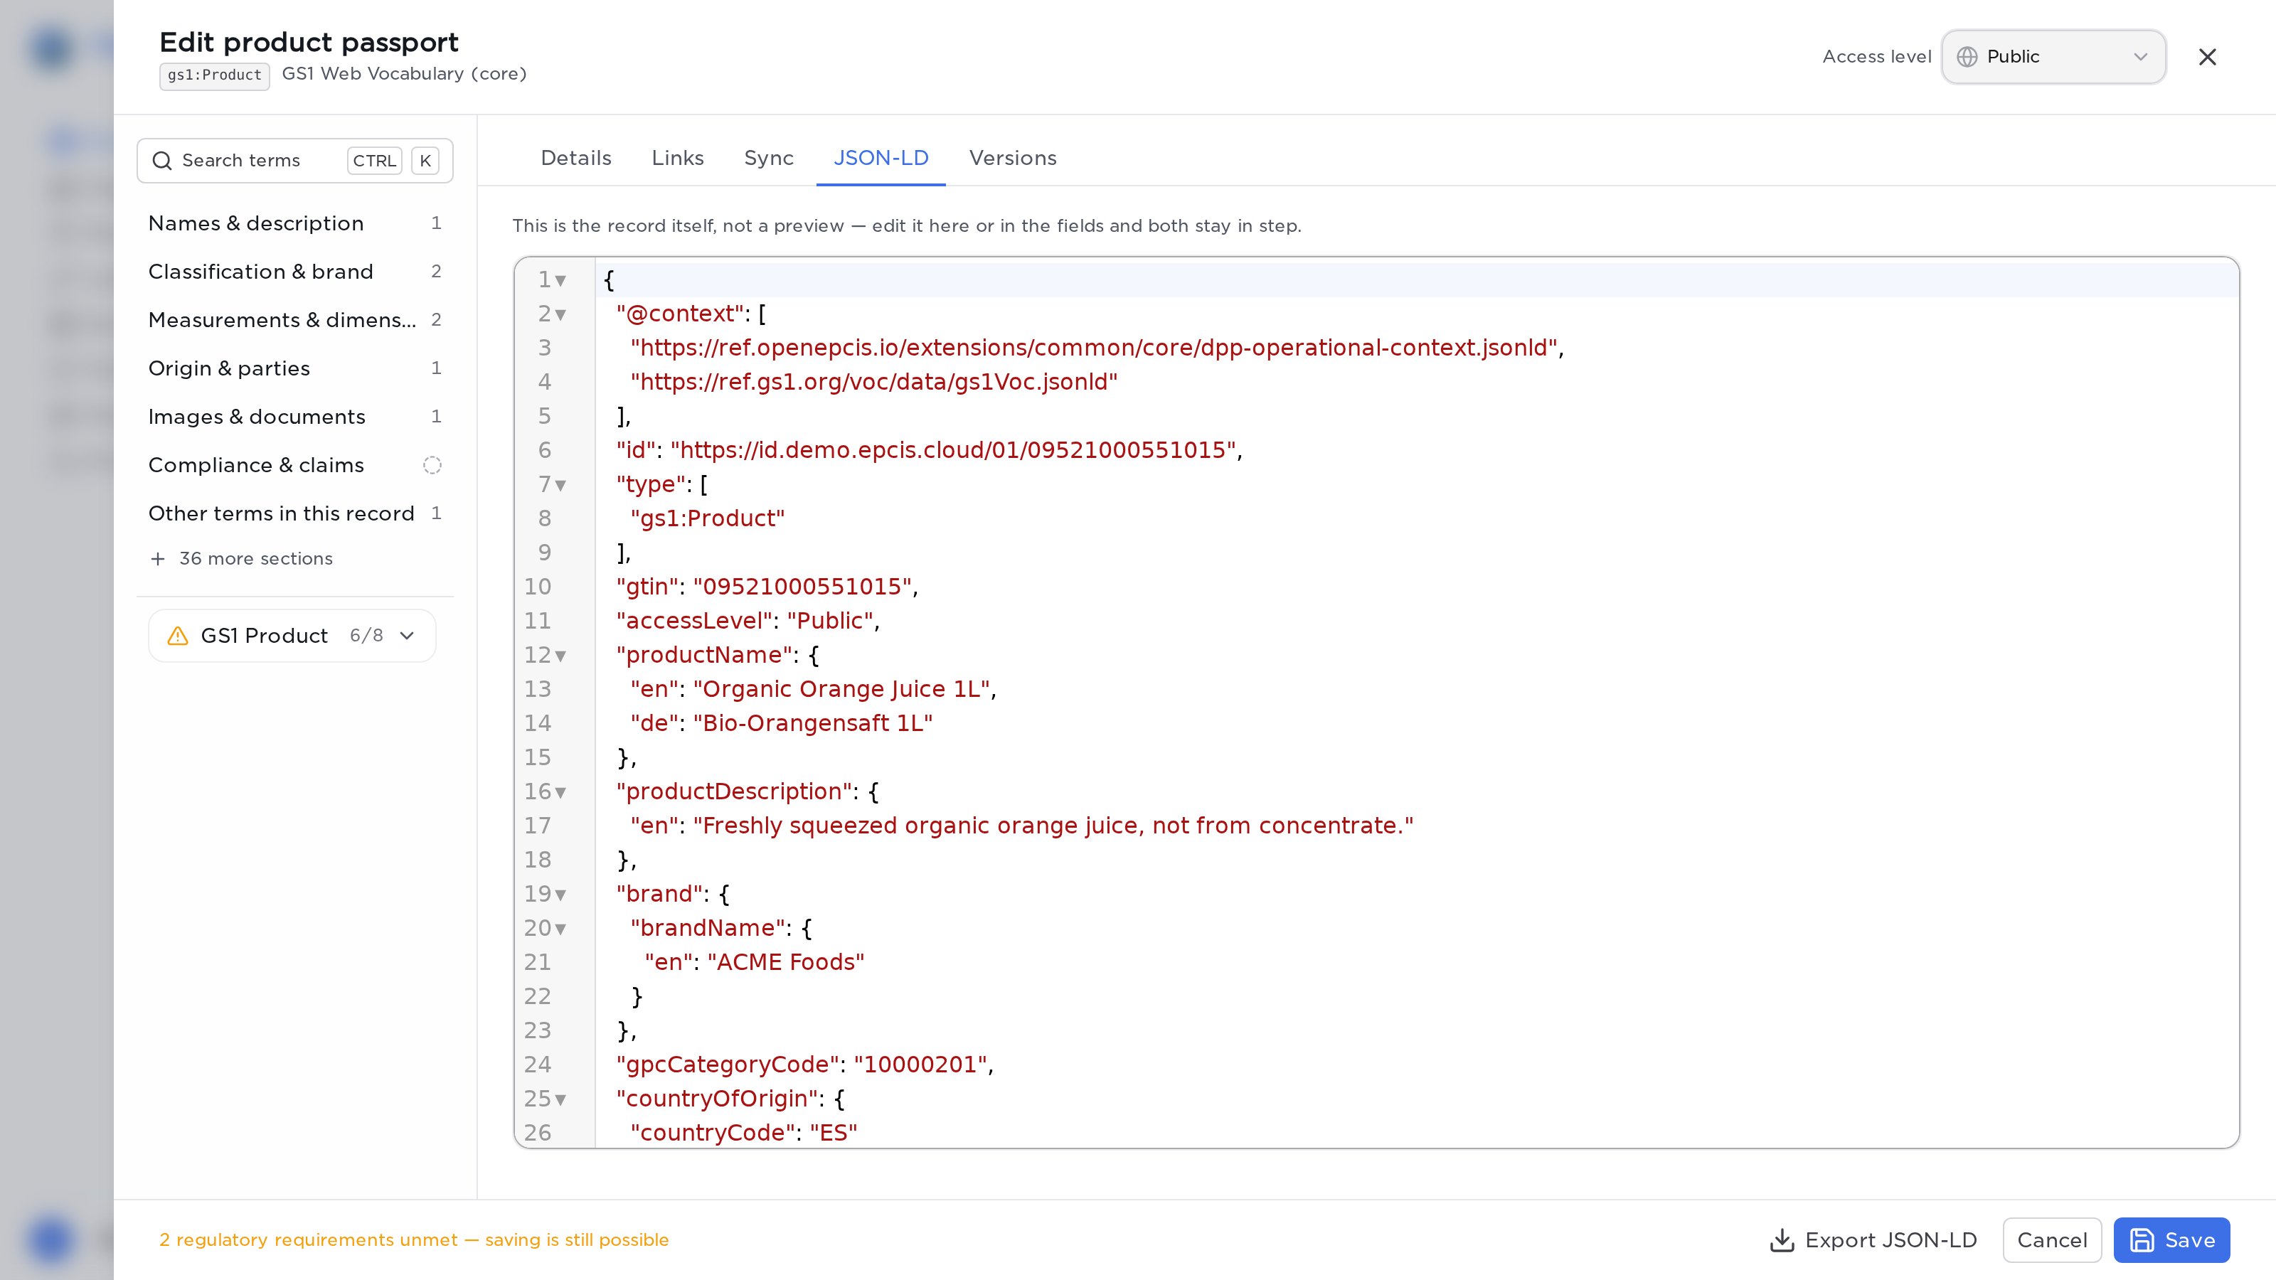The image size is (2276, 1280).
Task: Open Names & description section
Action: click(295, 223)
